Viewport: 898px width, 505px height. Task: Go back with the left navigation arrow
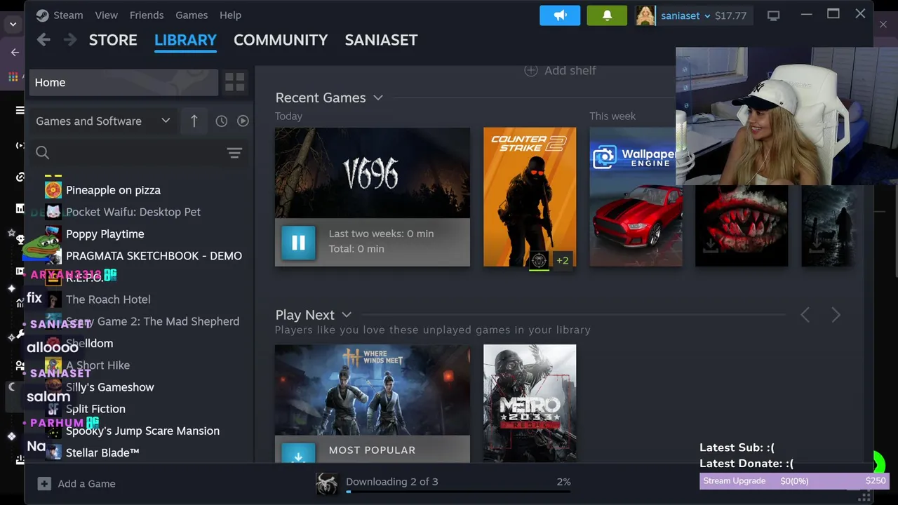tap(43, 40)
